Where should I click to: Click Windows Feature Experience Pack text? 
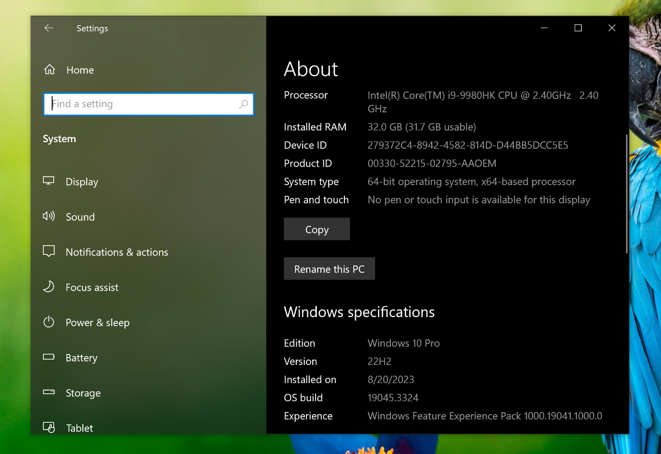(x=485, y=416)
